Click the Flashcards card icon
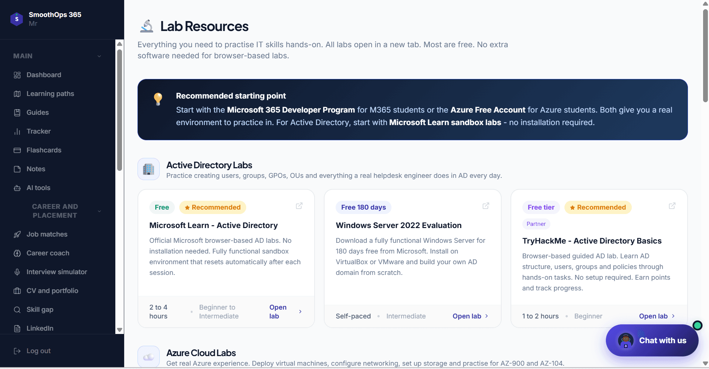Image resolution: width=709 pixels, height=369 pixels. tap(17, 150)
